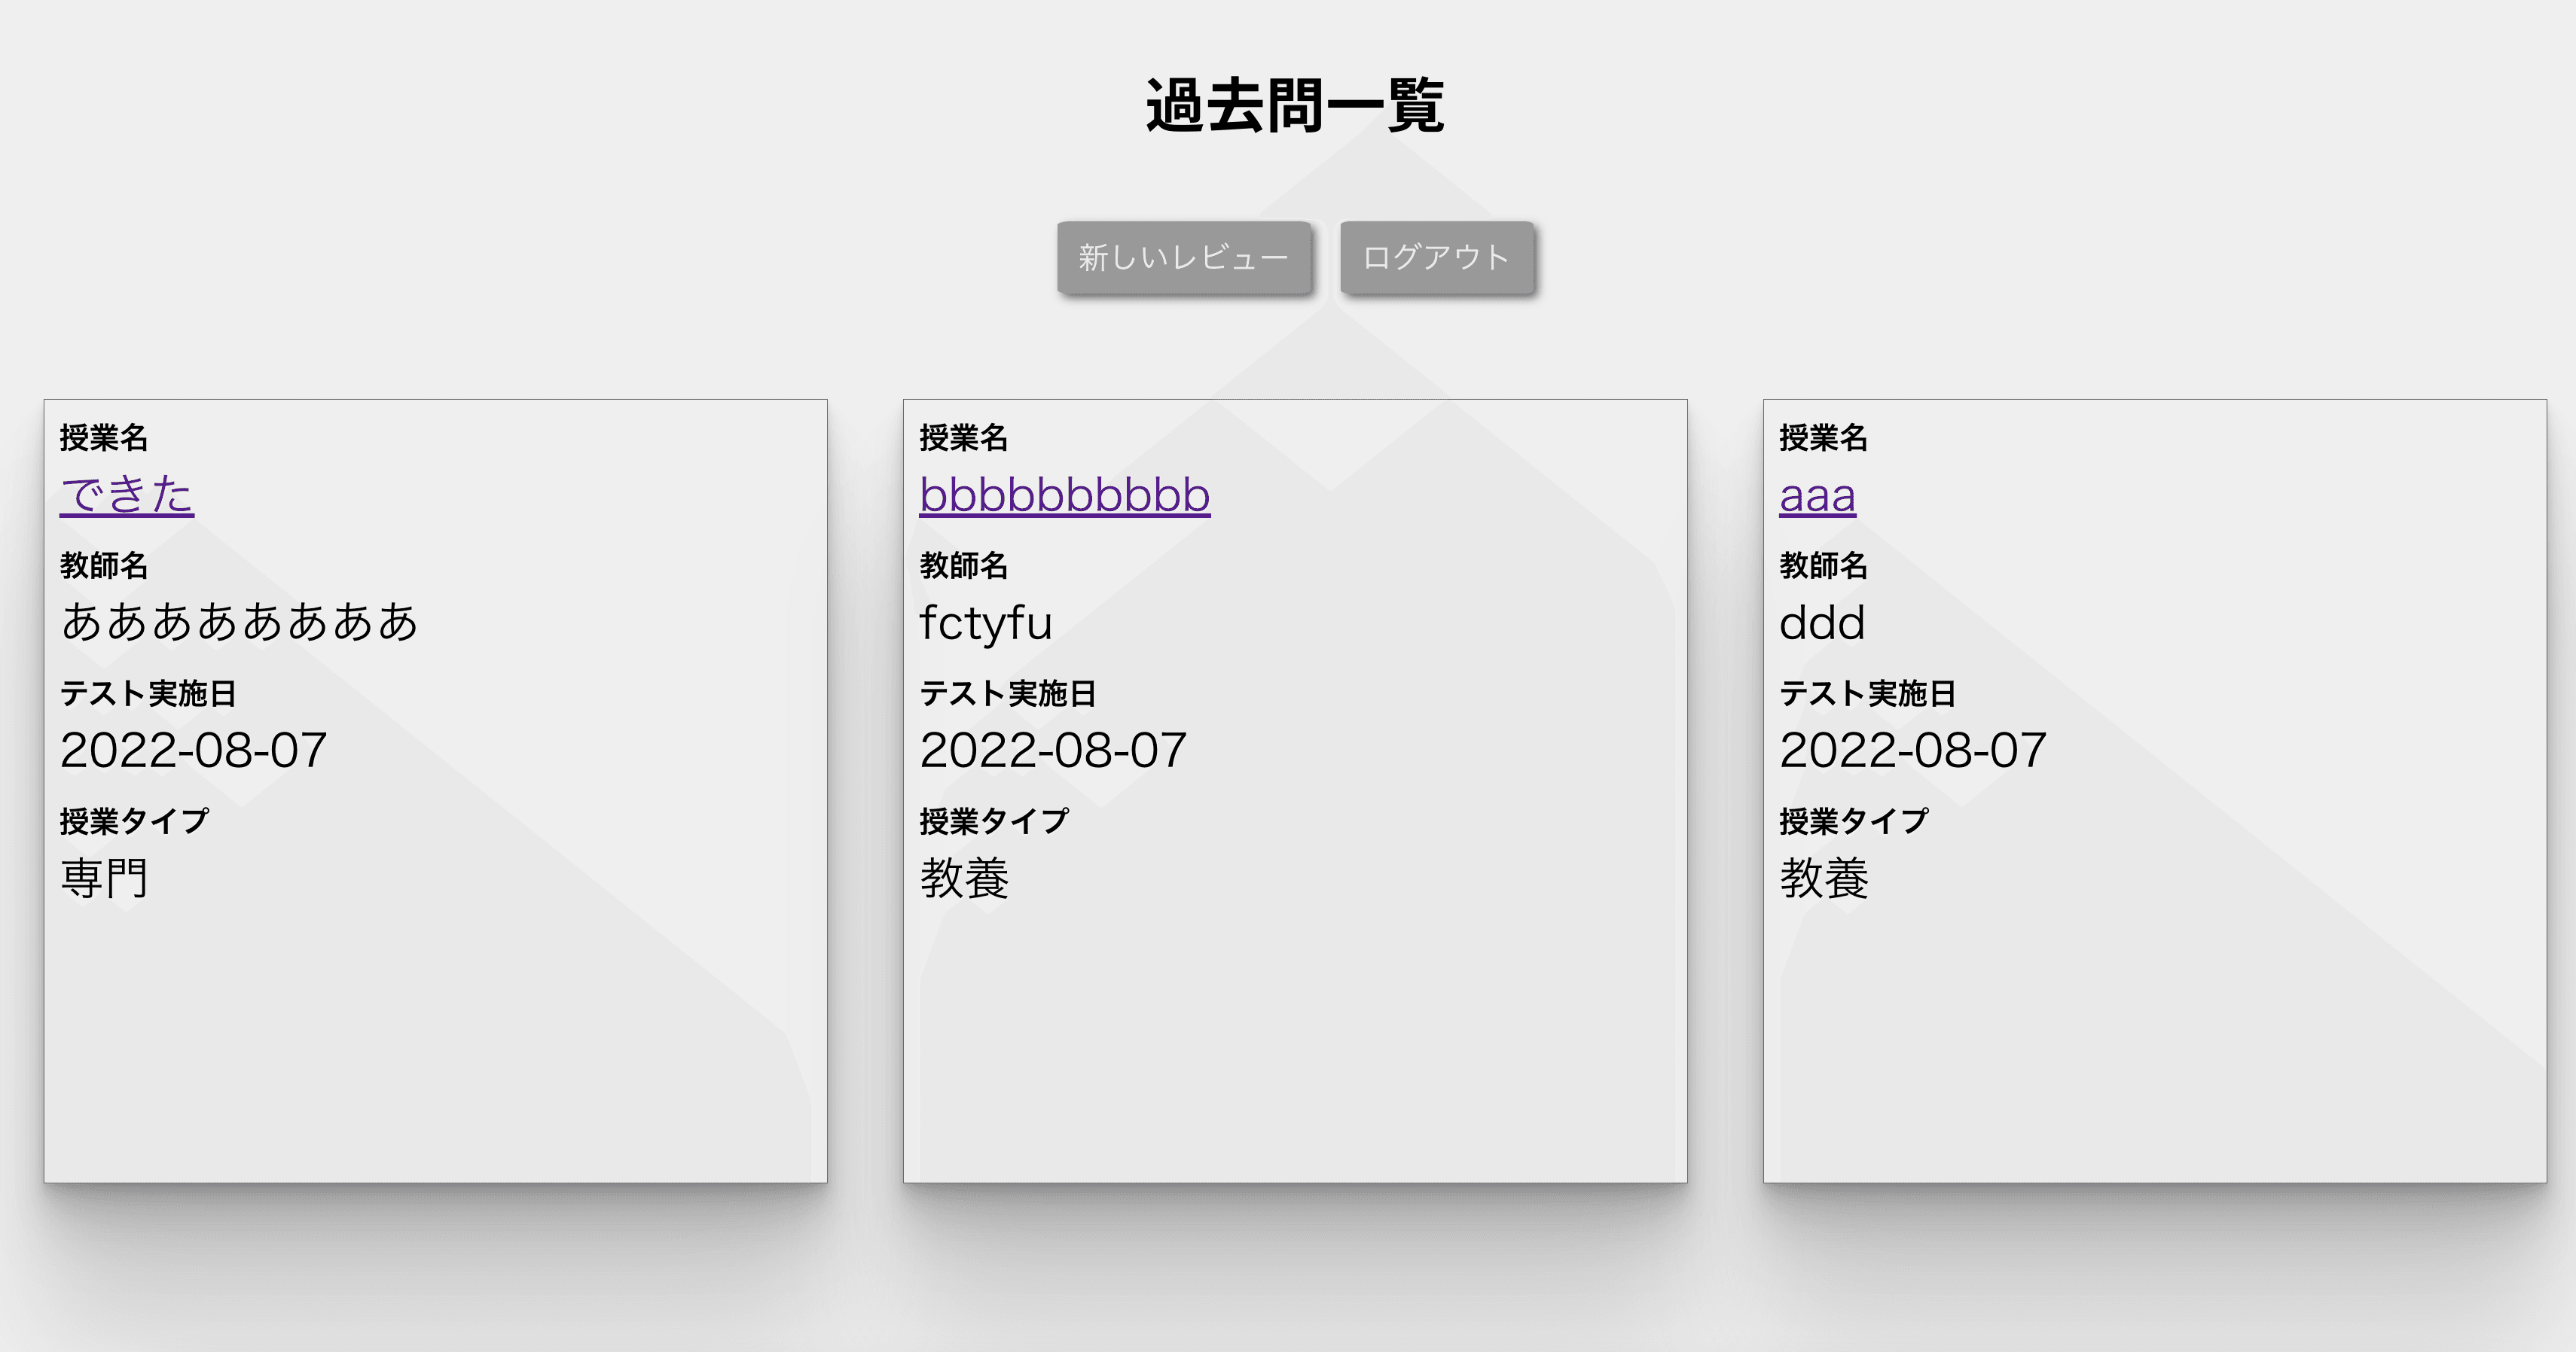The image size is (2576, 1352).
Task: Select teacher name fctyfu
Action: pos(986,623)
